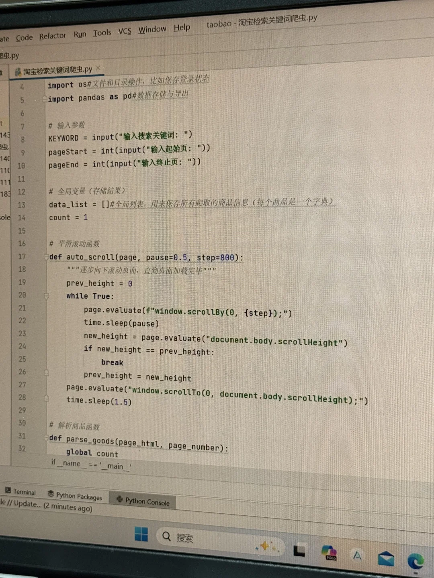Viewport: 434px width, 578px height.
Task: Open Copilot via the sparkle taskbar icon
Action: tap(266, 546)
